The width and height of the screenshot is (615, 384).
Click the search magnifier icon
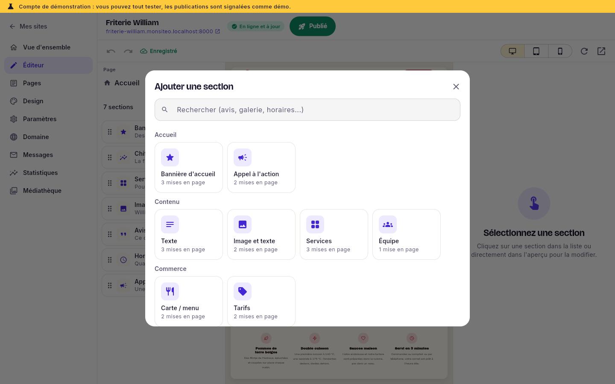click(165, 110)
